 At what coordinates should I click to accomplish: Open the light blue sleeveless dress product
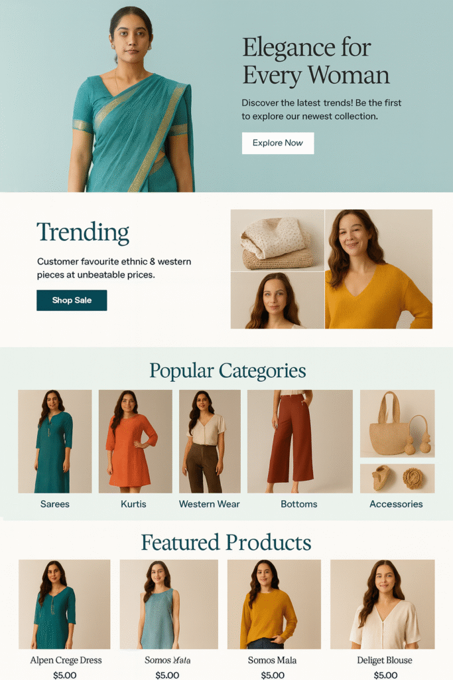point(169,604)
